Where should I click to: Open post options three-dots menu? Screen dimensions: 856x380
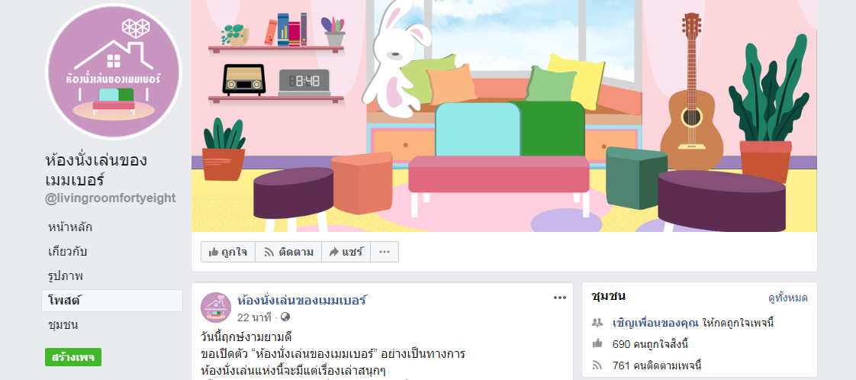click(559, 298)
